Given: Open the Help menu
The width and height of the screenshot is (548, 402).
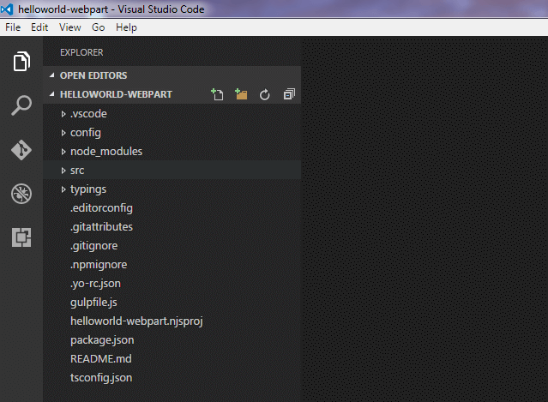Looking at the screenshot, I should pos(126,27).
